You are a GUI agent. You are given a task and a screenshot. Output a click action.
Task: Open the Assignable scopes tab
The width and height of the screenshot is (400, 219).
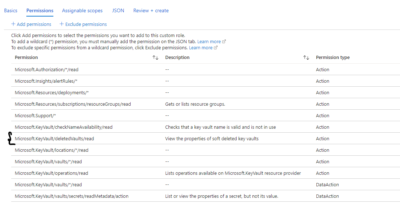click(x=82, y=10)
